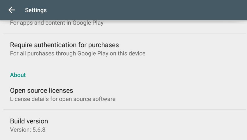Click divider line above Require authentication
The image size is (247, 140).
click(125, 33)
